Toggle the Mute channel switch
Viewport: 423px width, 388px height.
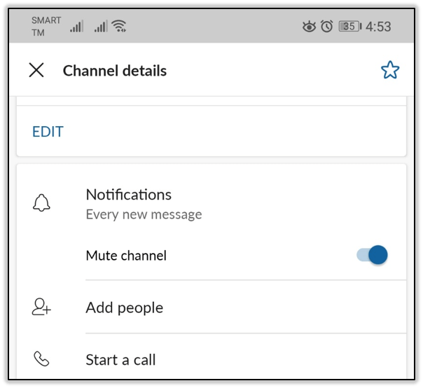click(372, 255)
